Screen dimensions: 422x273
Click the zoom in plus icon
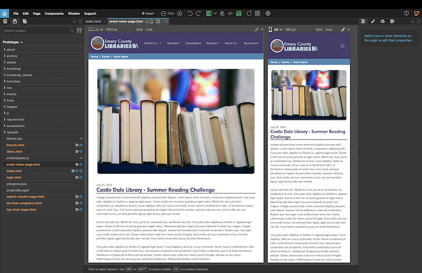(179, 13)
